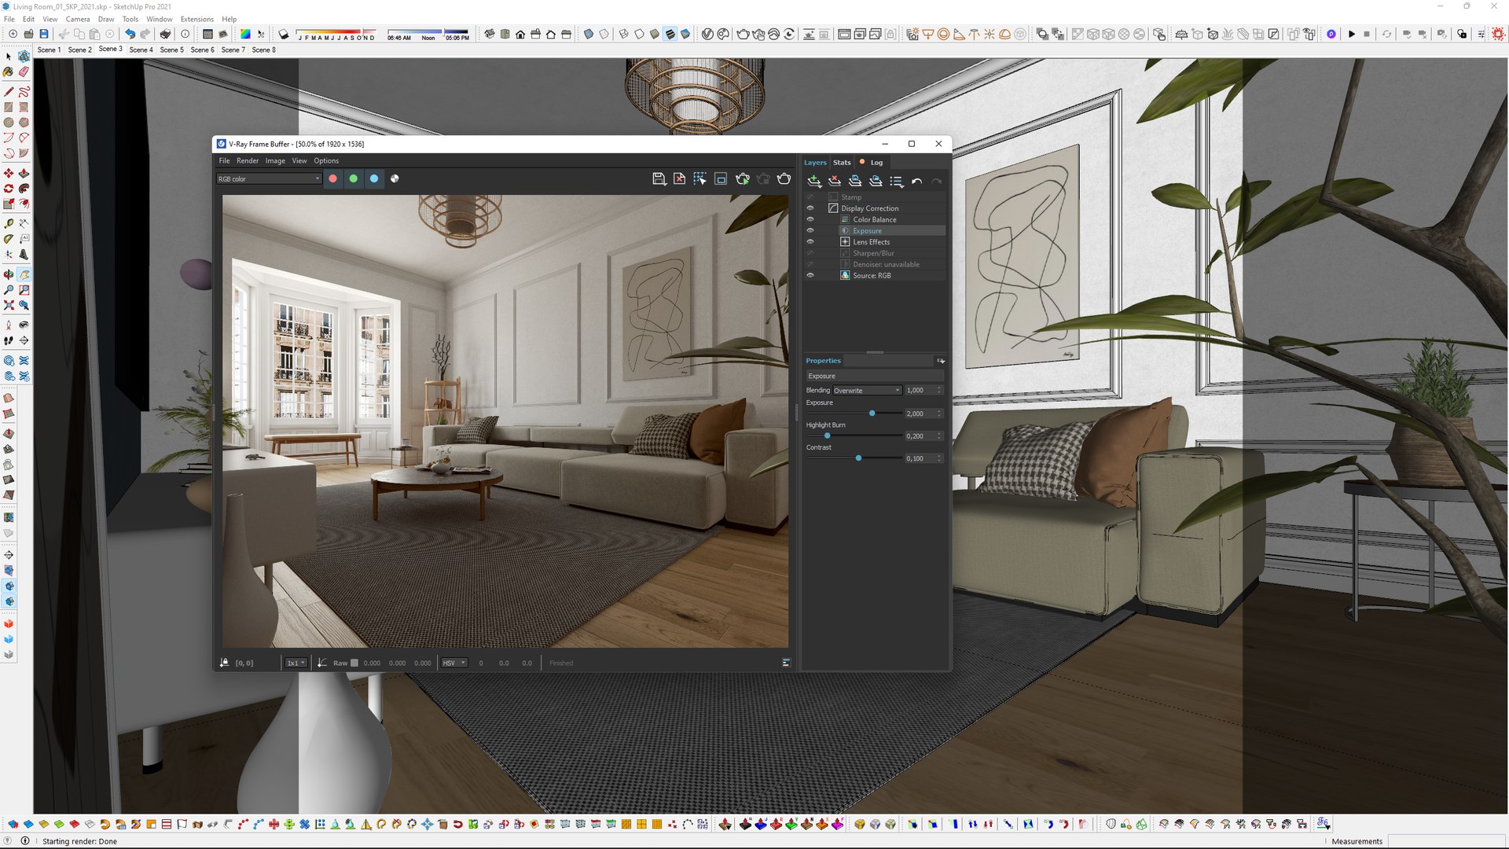Switch to the Stats tab
Image resolution: width=1509 pixels, height=849 pixels.
click(842, 163)
